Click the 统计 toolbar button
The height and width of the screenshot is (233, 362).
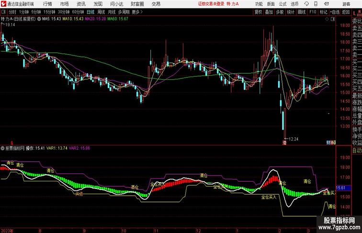pos(291,12)
